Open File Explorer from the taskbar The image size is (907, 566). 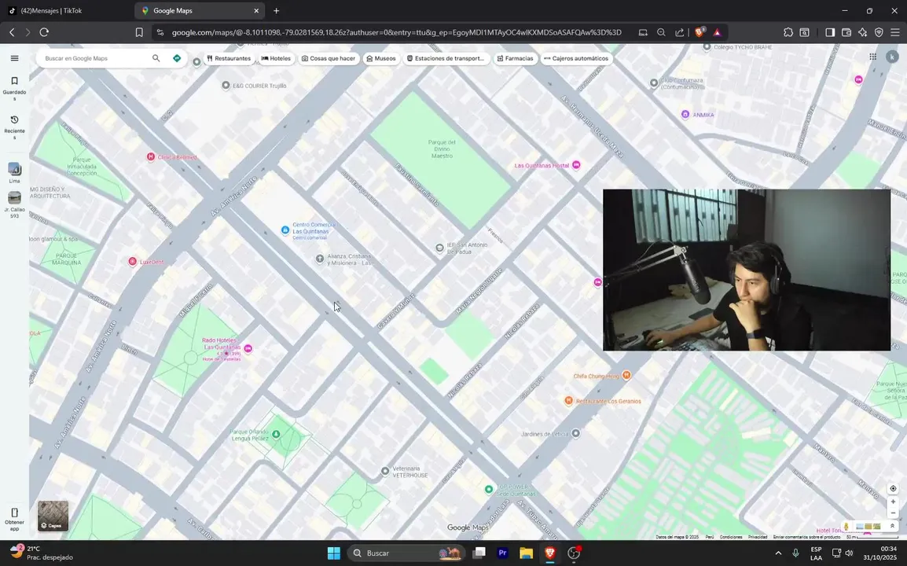[x=526, y=553]
